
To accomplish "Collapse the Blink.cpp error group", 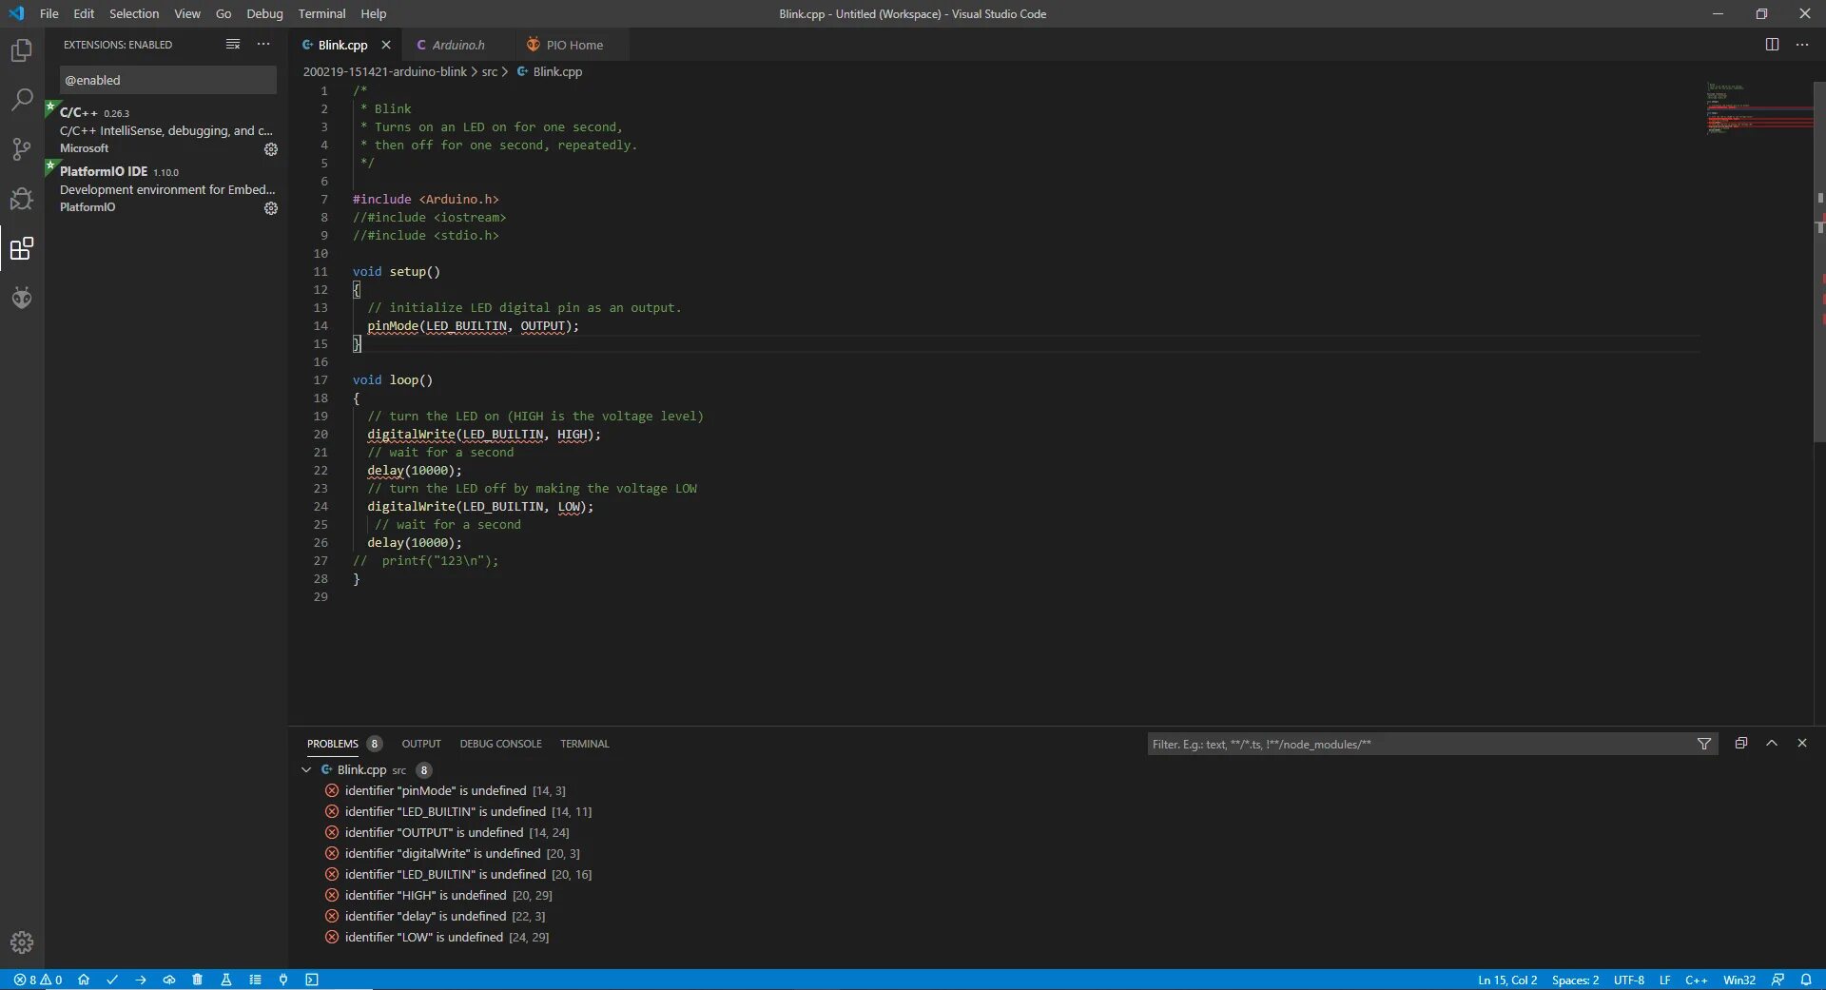I will click(x=306, y=770).
